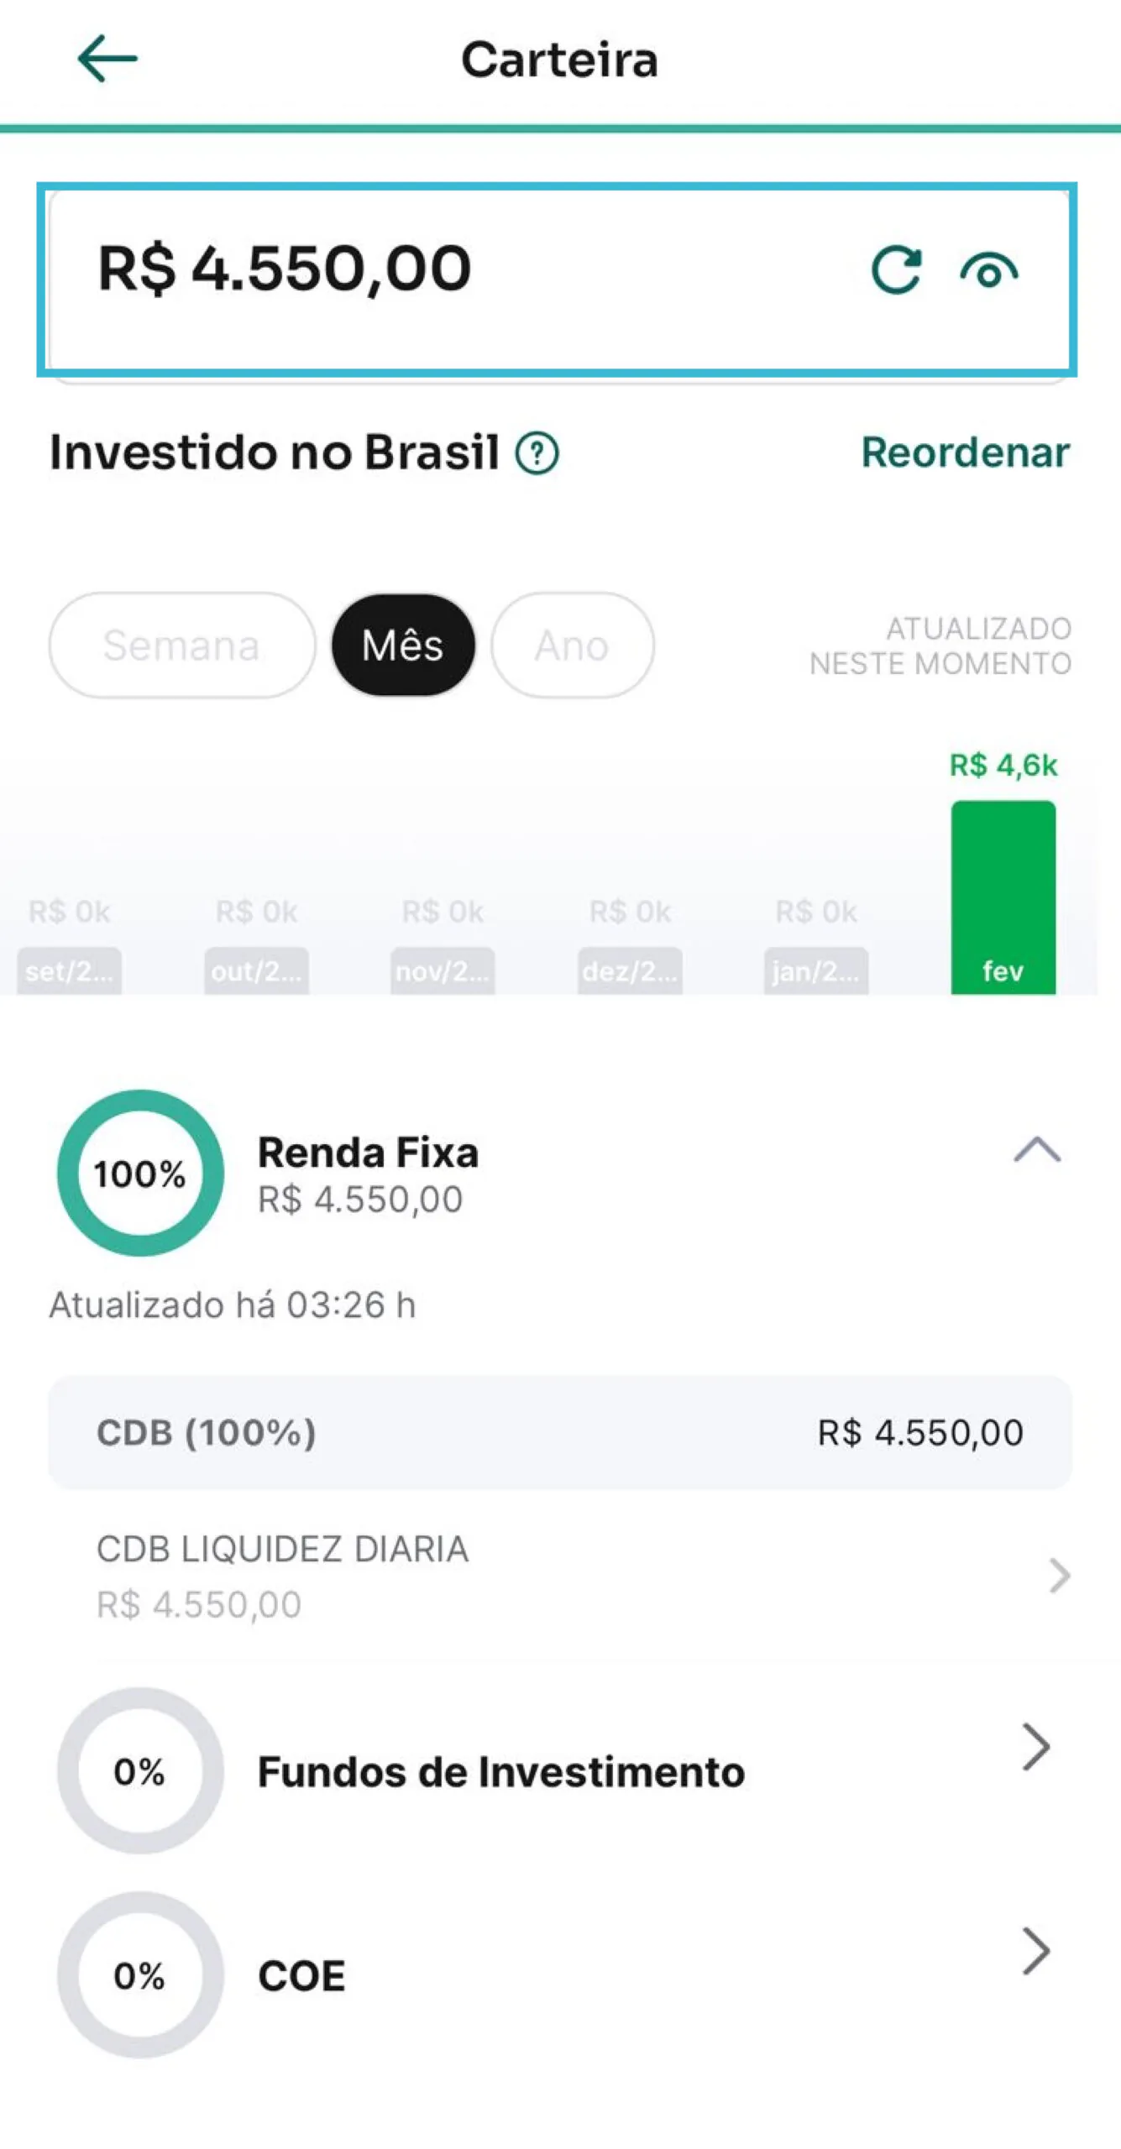Image resolution: width=1121 pixels, height=2149 pixels.
Task: Open CDB LIQUIDEZ DIARIA details chevron
Action: (x=1059, y=1576)
